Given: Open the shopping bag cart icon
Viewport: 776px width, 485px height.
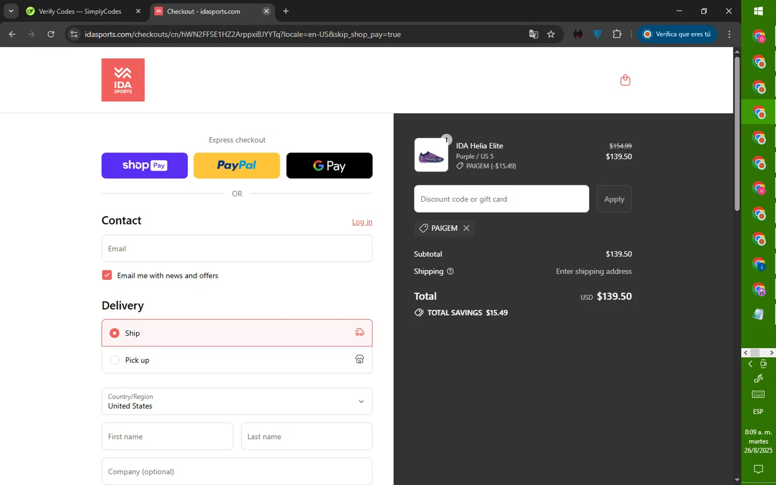Looking at the screenshot, I should coord(625,80).
